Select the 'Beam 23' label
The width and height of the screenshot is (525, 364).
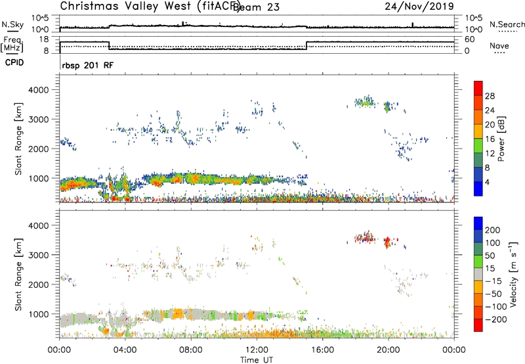point(257,7)
